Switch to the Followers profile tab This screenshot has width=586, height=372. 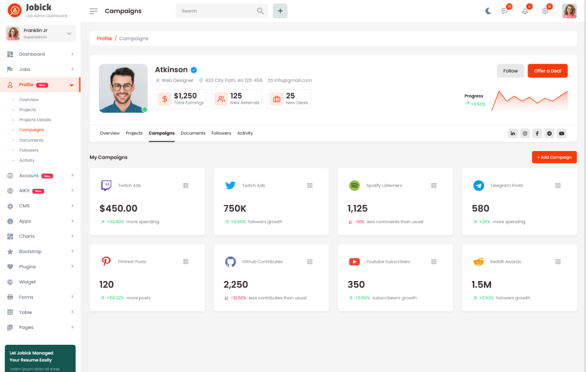pyautogui.click(x=221, y=133)
